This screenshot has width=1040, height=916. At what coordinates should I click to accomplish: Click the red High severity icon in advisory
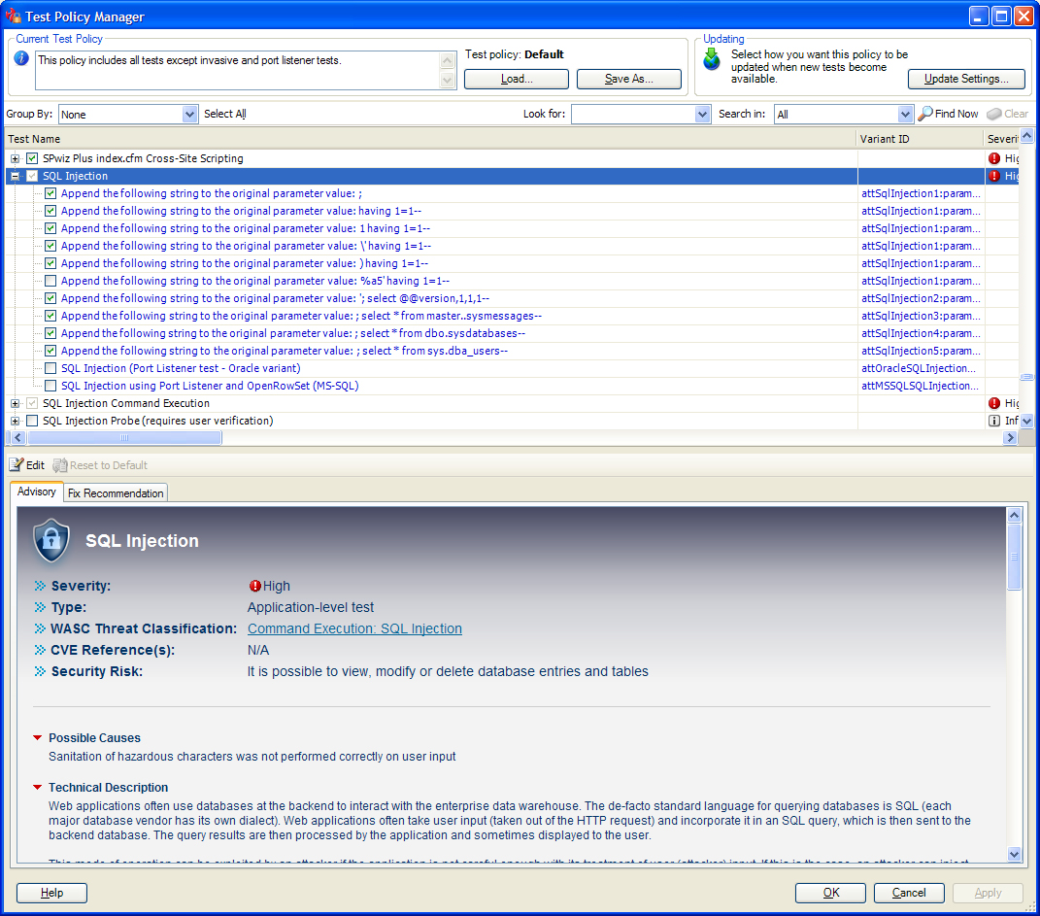(255, 586)
